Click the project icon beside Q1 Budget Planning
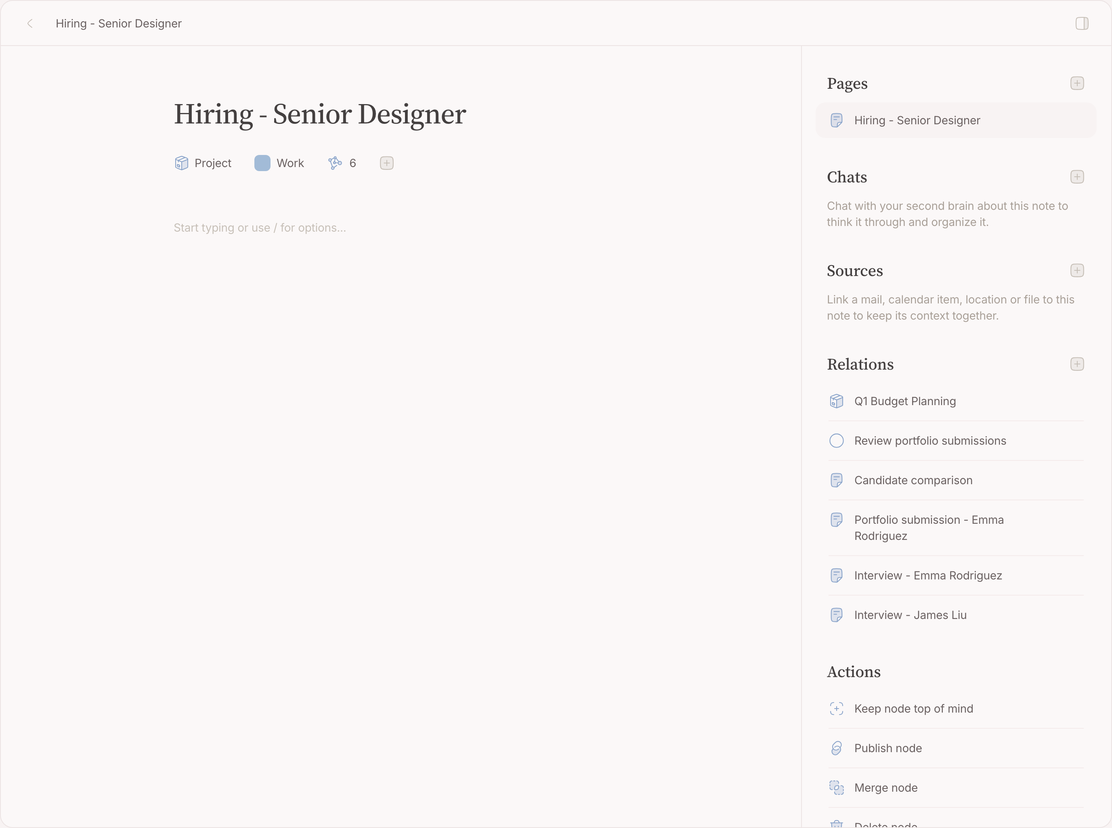The height and width of the screenshot is (828, 1112). pyautogui.click(x=837, y=401)
